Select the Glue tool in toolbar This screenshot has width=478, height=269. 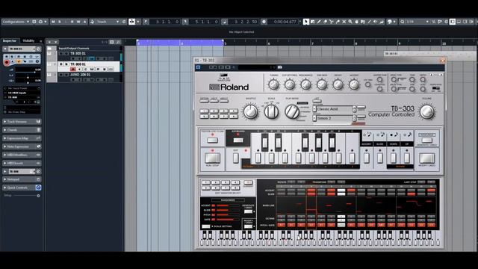[338, 22]
